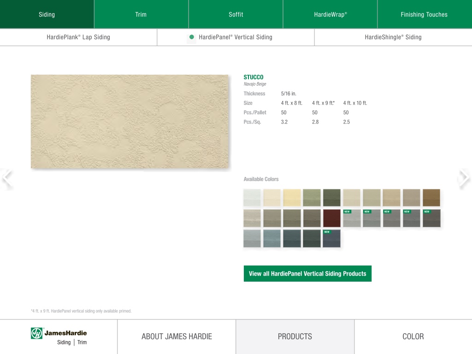Pick the second NEW gray swatch, second row

coord(372,218)
